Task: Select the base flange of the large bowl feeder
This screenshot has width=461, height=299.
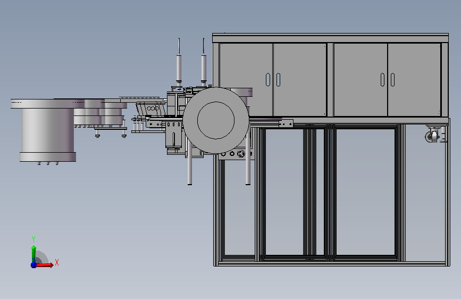Action: (x=48, y=157)
